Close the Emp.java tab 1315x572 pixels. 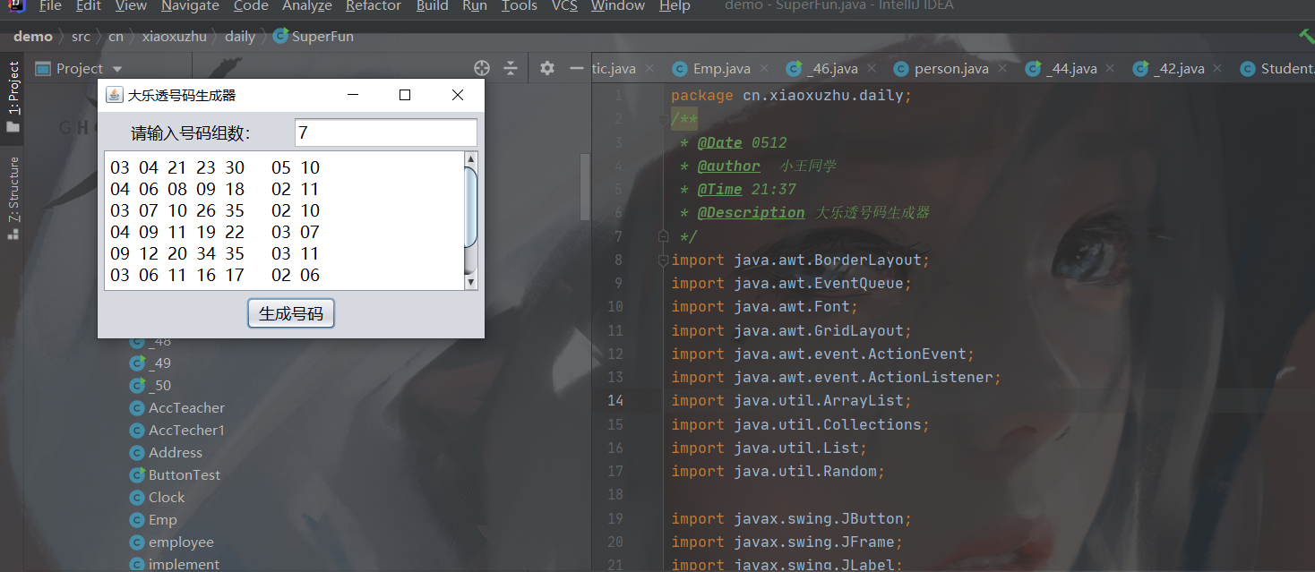point(764,69)
